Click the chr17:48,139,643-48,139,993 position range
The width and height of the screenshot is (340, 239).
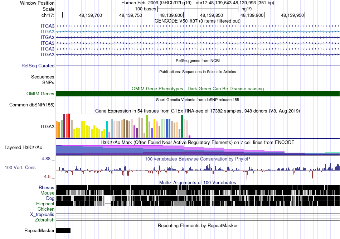(x=235, y=3)
